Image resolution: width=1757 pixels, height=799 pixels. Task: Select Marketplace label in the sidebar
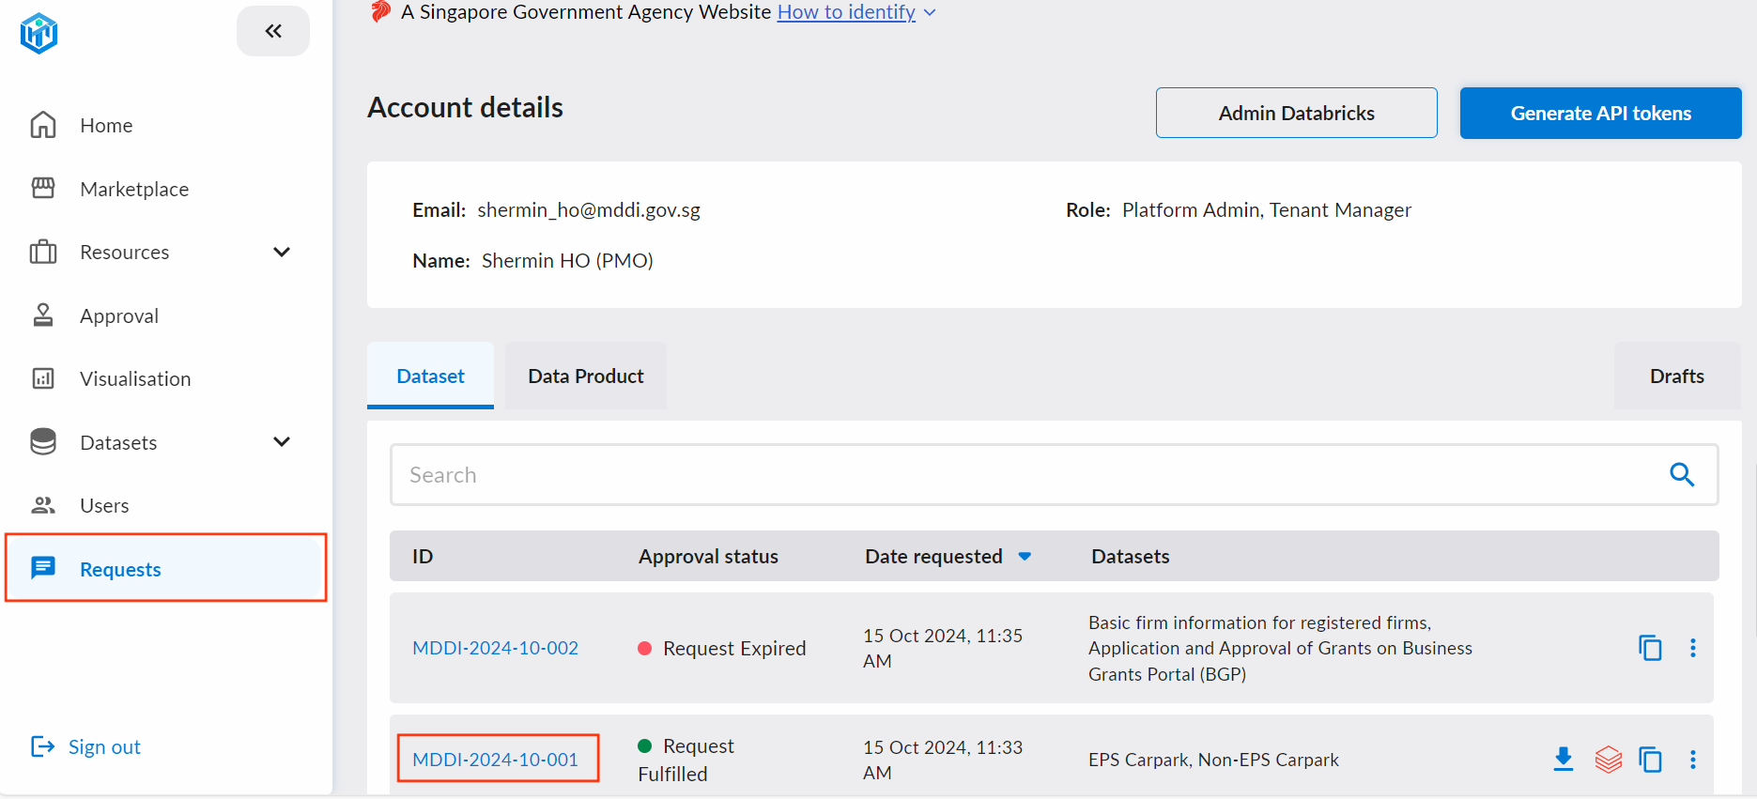pyautogui.click(x=134, y=189)
